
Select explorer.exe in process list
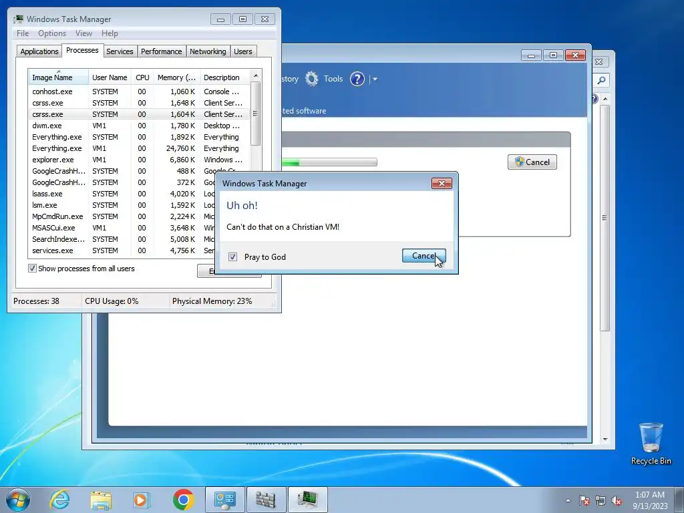tap(139, 160)
